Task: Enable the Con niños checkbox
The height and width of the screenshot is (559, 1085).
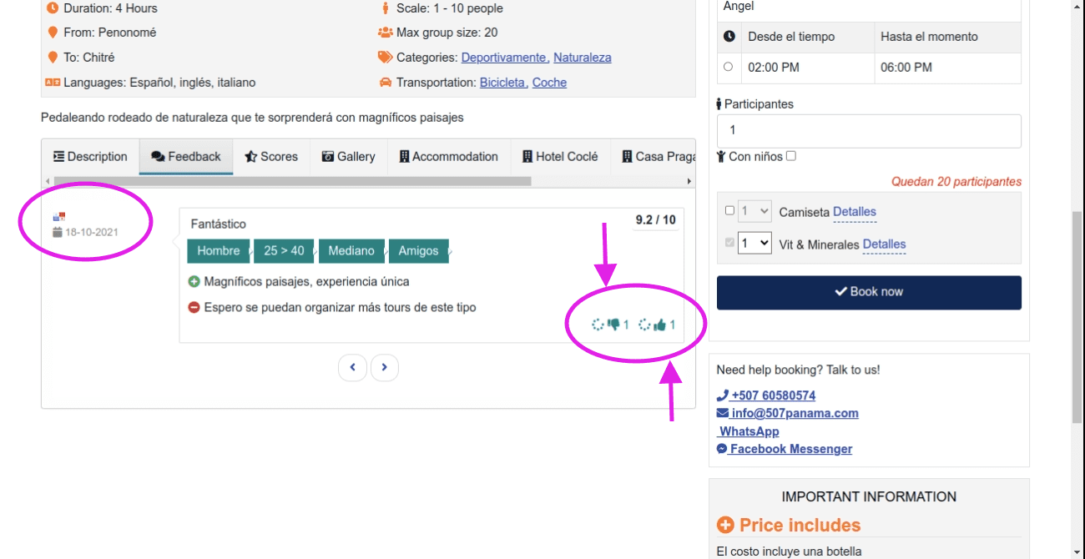Action: tap(791, 156)
